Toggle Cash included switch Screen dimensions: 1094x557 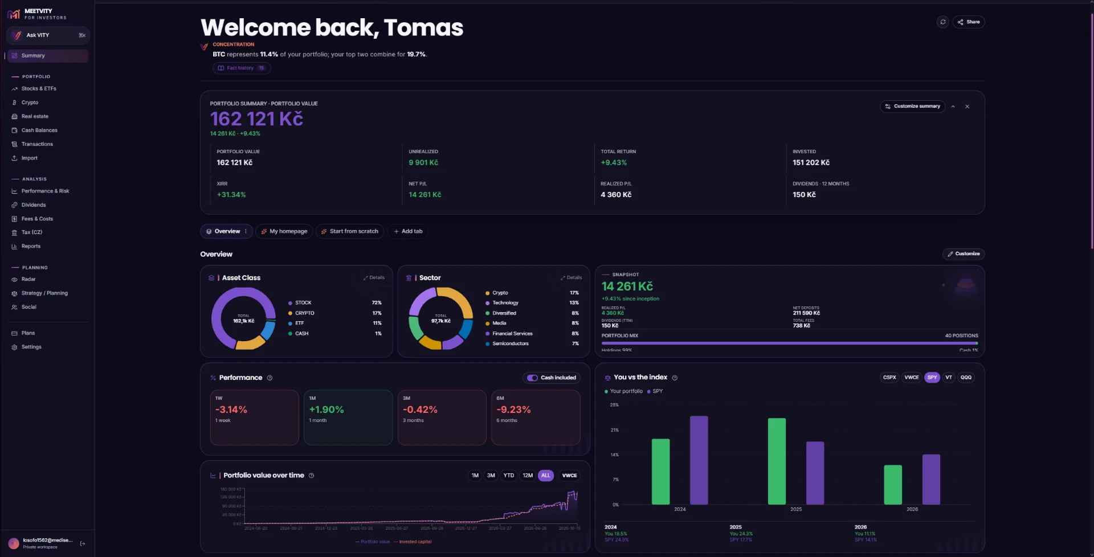point(532,378)
